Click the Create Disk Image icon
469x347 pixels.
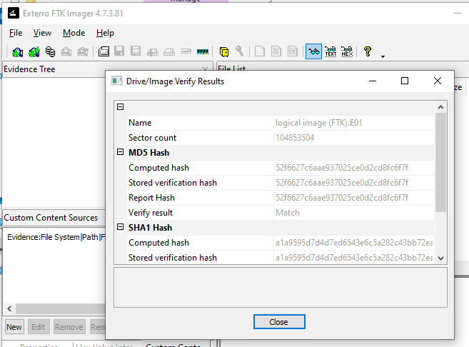coord(104,51)
